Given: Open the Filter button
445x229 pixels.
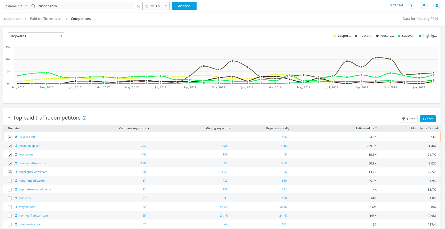Looking at the screenshot, I should [x=408, y=119].
